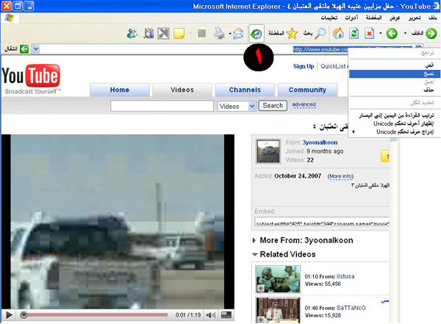Image resolution: width=441 pixels, height=324 pixels.
Task: Open the QuickList link
Action: [x=333, y=66]
